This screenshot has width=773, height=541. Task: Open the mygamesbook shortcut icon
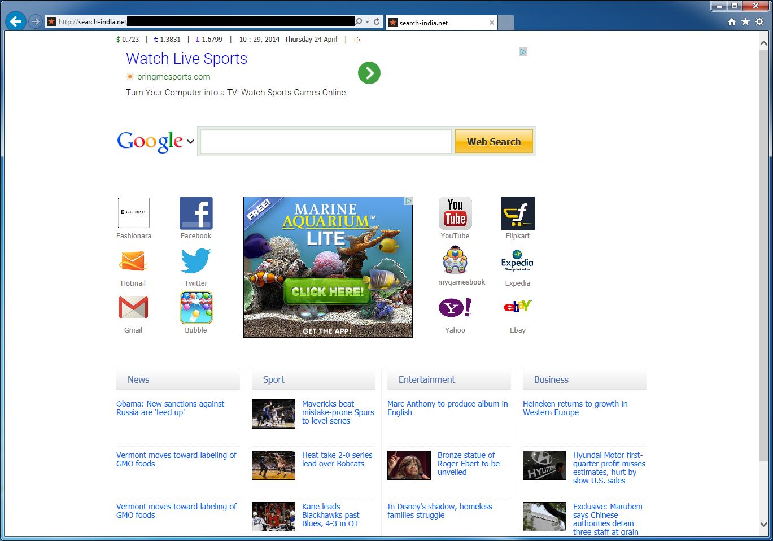point(455,260)
